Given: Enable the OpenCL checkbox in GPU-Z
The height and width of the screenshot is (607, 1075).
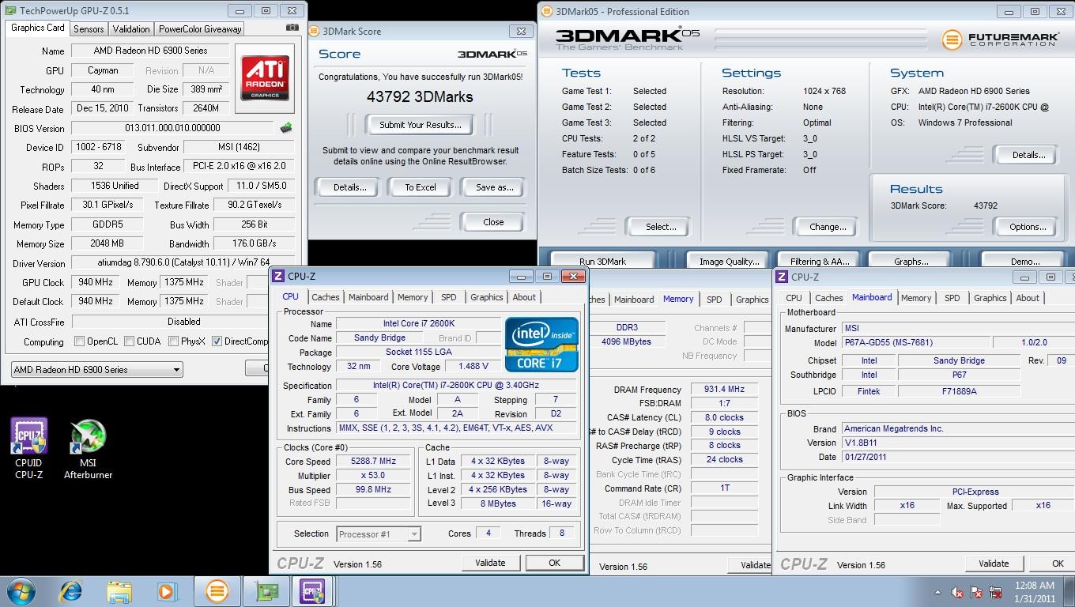Looking at the screenshot, I should coord(79,341).
